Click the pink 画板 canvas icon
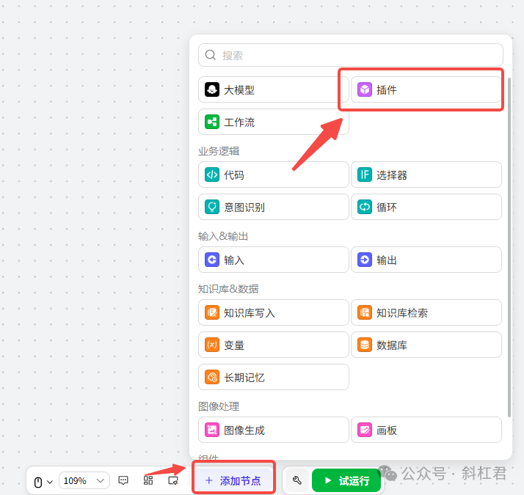 365,430
